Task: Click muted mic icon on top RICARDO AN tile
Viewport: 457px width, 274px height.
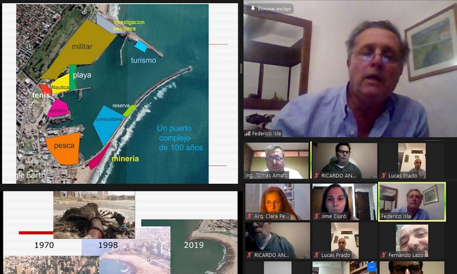Action: [x=316, y=176]
